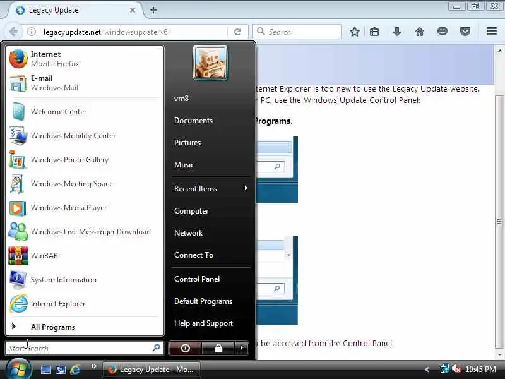Click the Firefox Hello chat icon
Viewport: 505px width, 379px height.
click(x=443, y=32)
